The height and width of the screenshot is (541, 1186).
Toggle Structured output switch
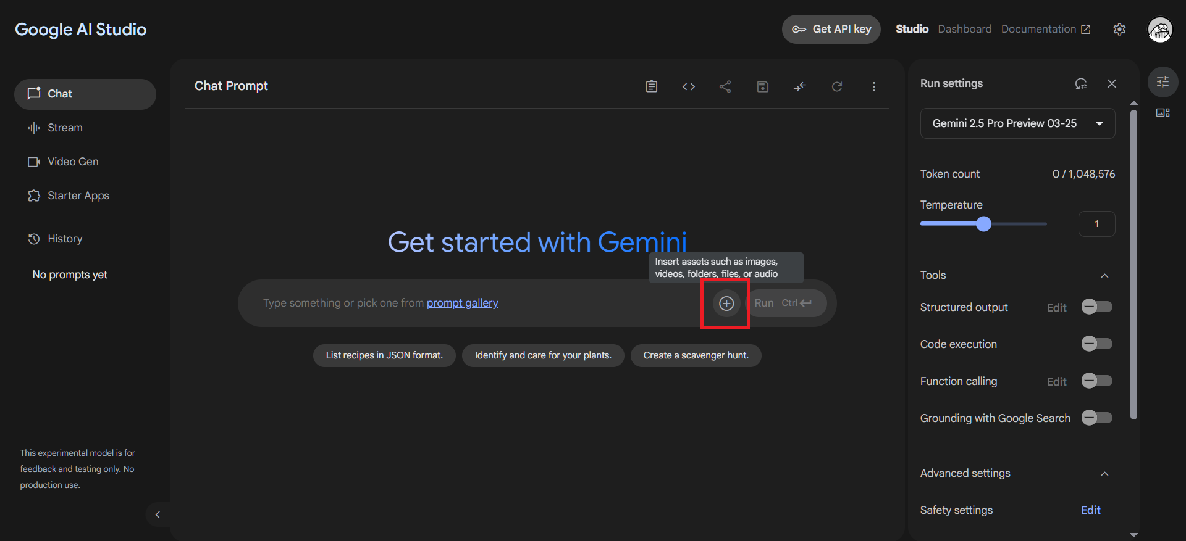coord(1096,307)
